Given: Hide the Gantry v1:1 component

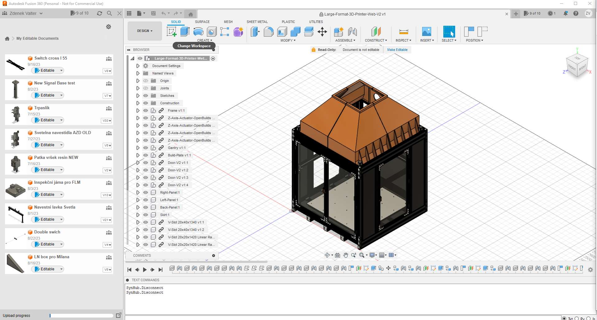Looking at the screenshot, I should click(145, 148).
